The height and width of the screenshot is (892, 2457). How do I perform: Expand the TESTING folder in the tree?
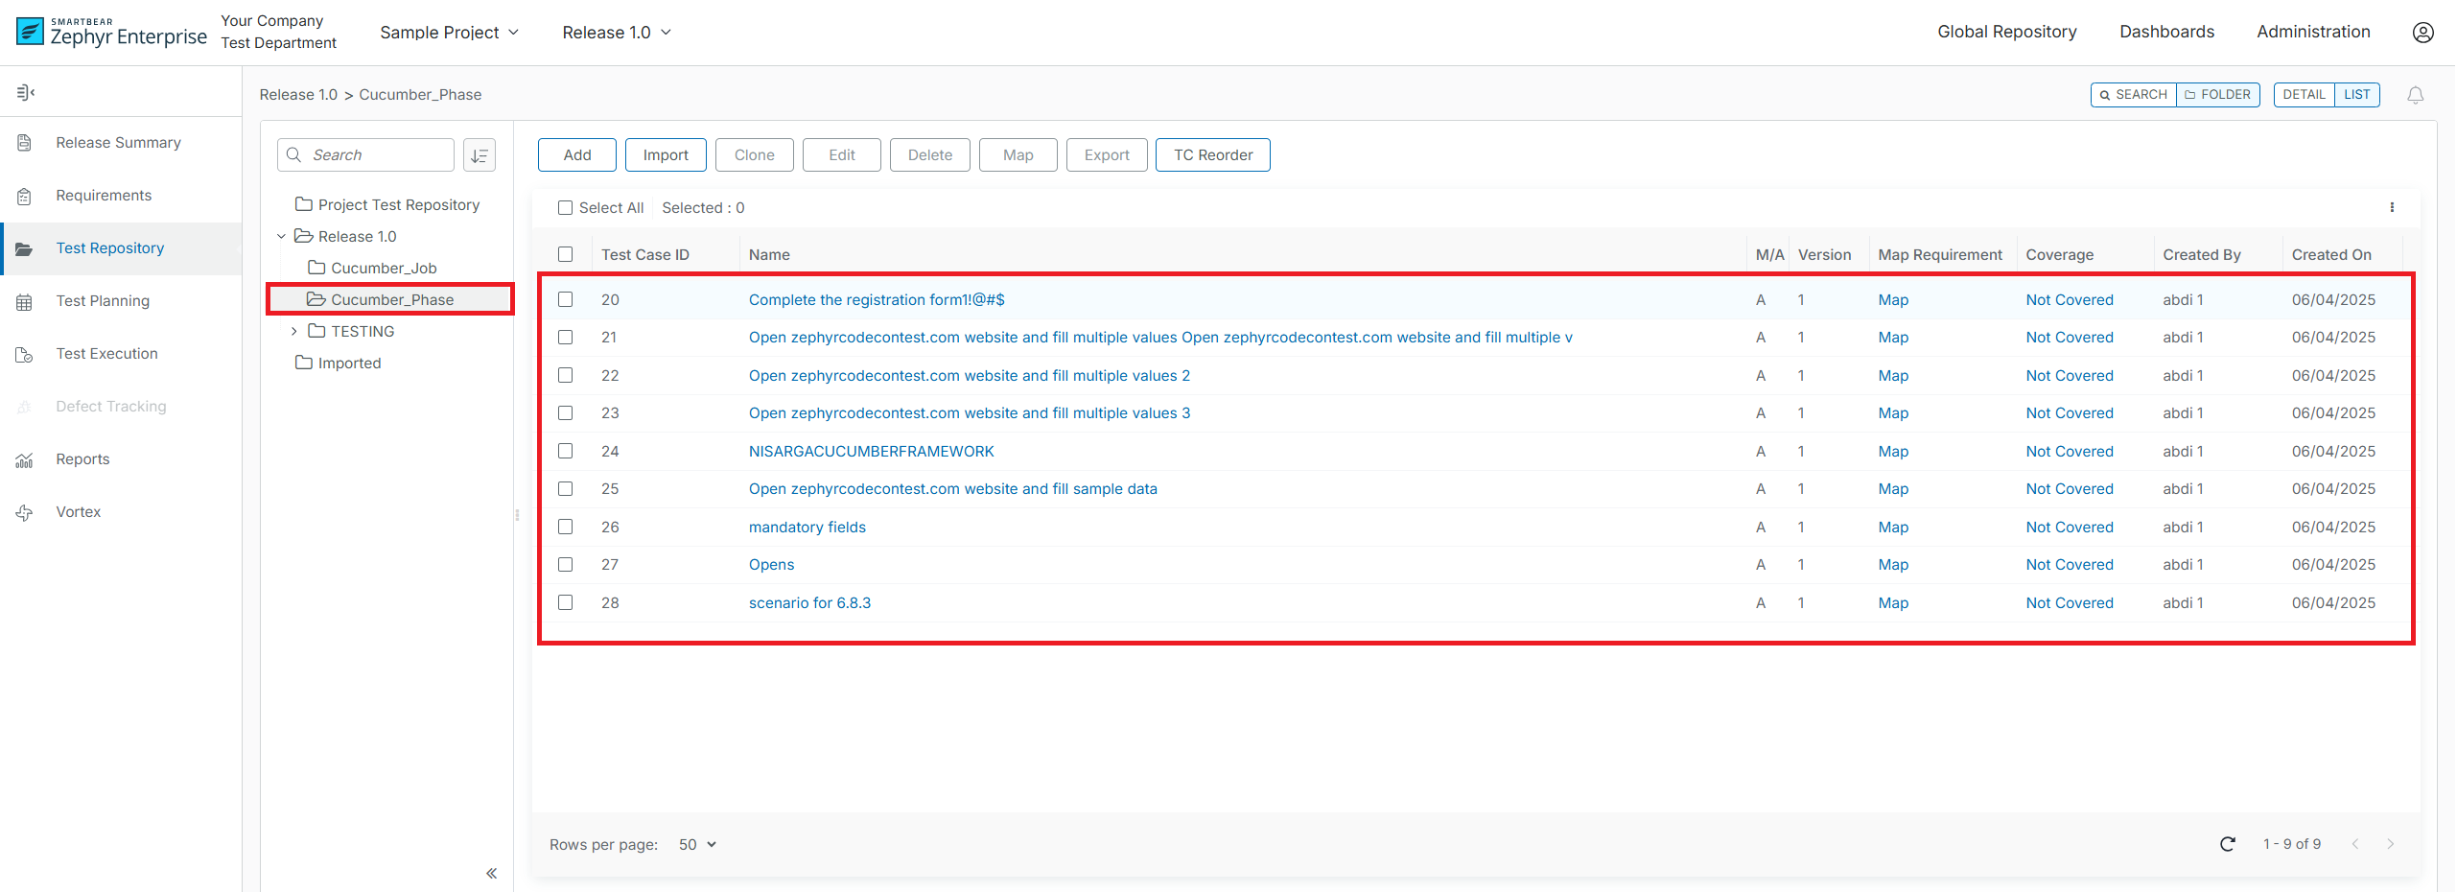coord(294,331)
